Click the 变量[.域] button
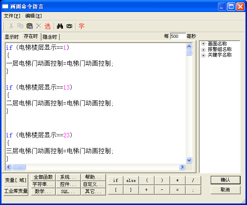Screen dimensions: 247x205 point(16,180)
